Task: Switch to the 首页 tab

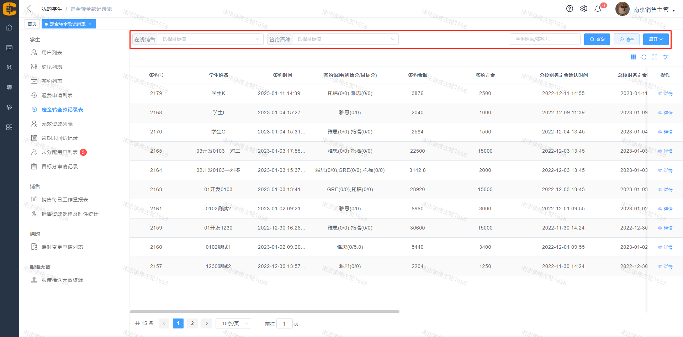Action: pyautogui.click(x=32, y=24)
